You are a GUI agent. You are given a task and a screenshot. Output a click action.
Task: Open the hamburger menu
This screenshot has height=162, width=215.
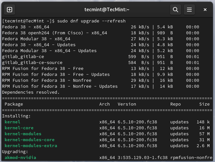[x=189, y=10]
